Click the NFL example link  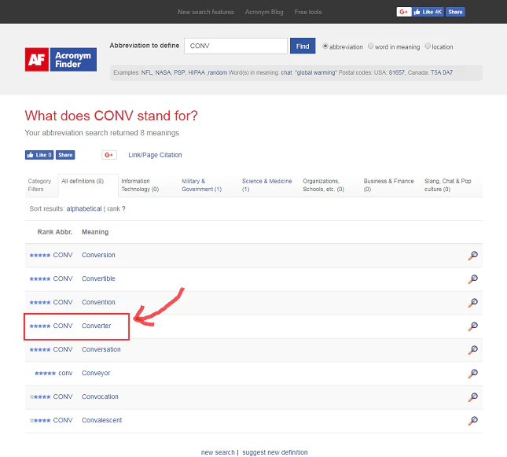pyautogui.click(x=146, y=72)
